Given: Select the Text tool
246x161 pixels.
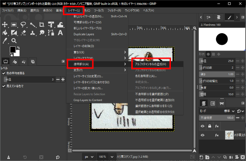Looking at the screenshot, I should point(60,33).
